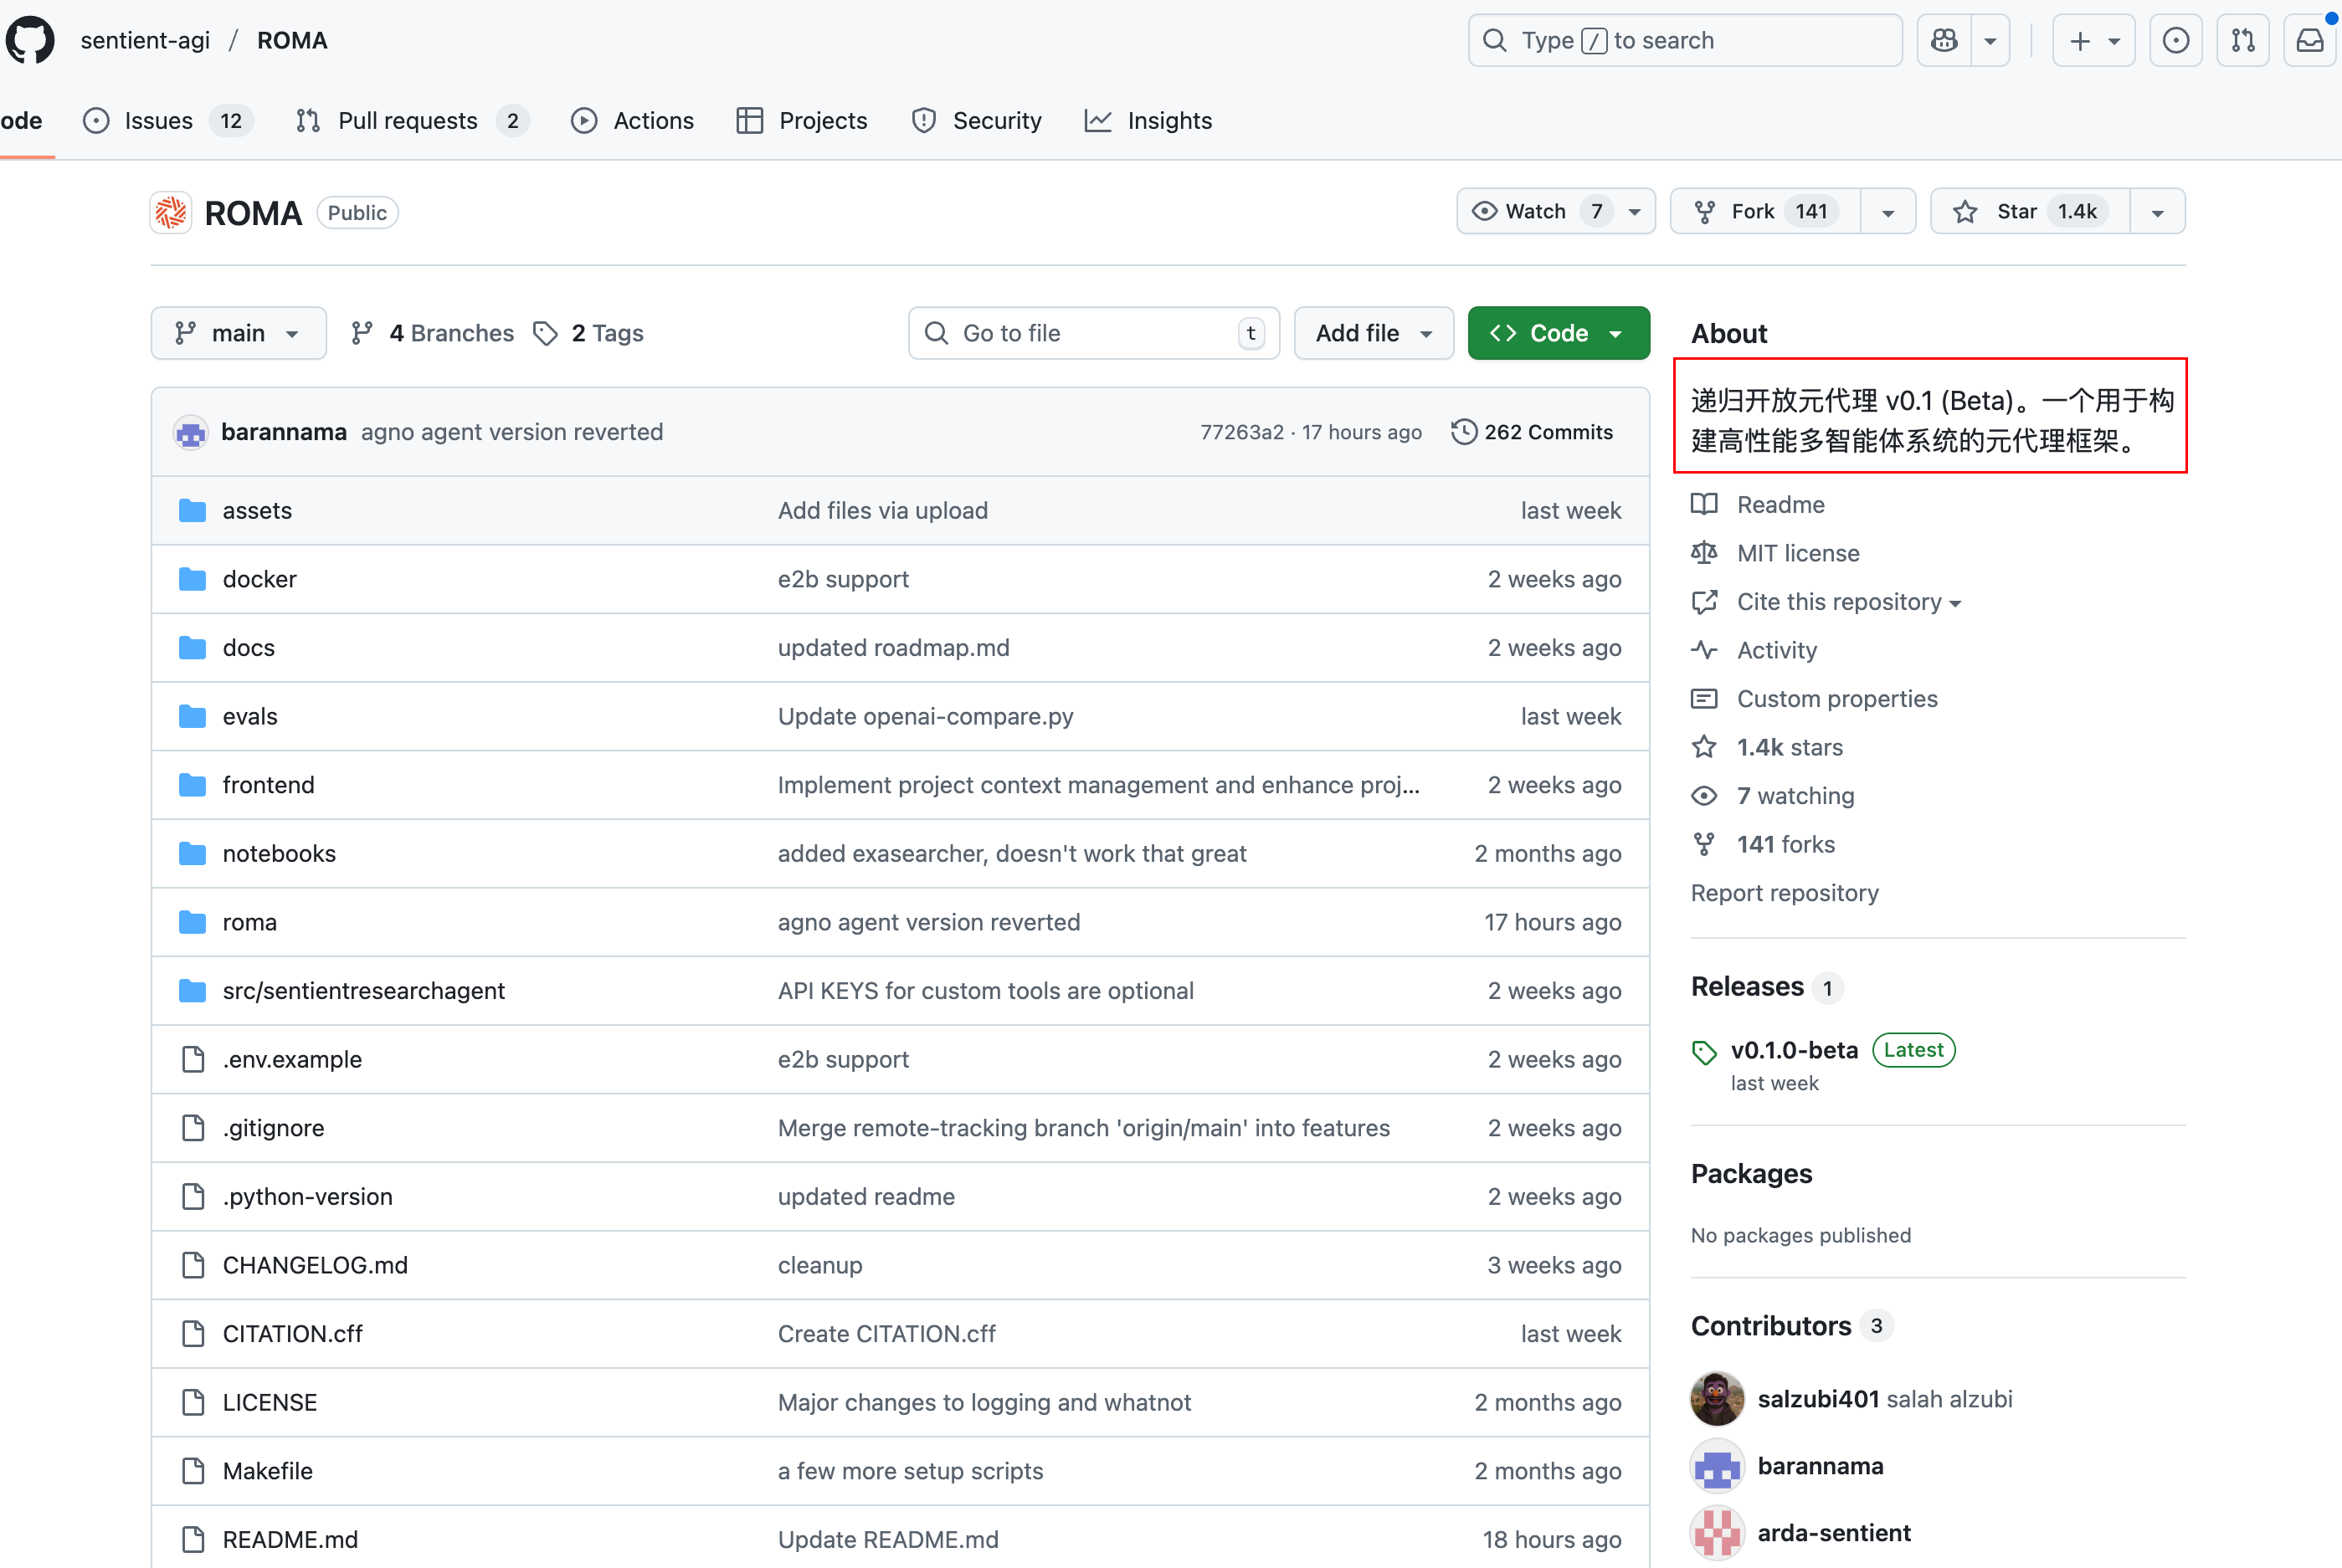The image size is (2342, 1568).
Task: Open the main branch selector dropdown
Action: [x=238, y=333]
